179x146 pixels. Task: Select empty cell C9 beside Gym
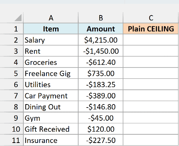(151, 118)
